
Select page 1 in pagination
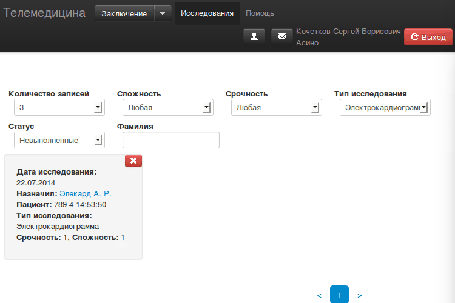pos(339,295)
